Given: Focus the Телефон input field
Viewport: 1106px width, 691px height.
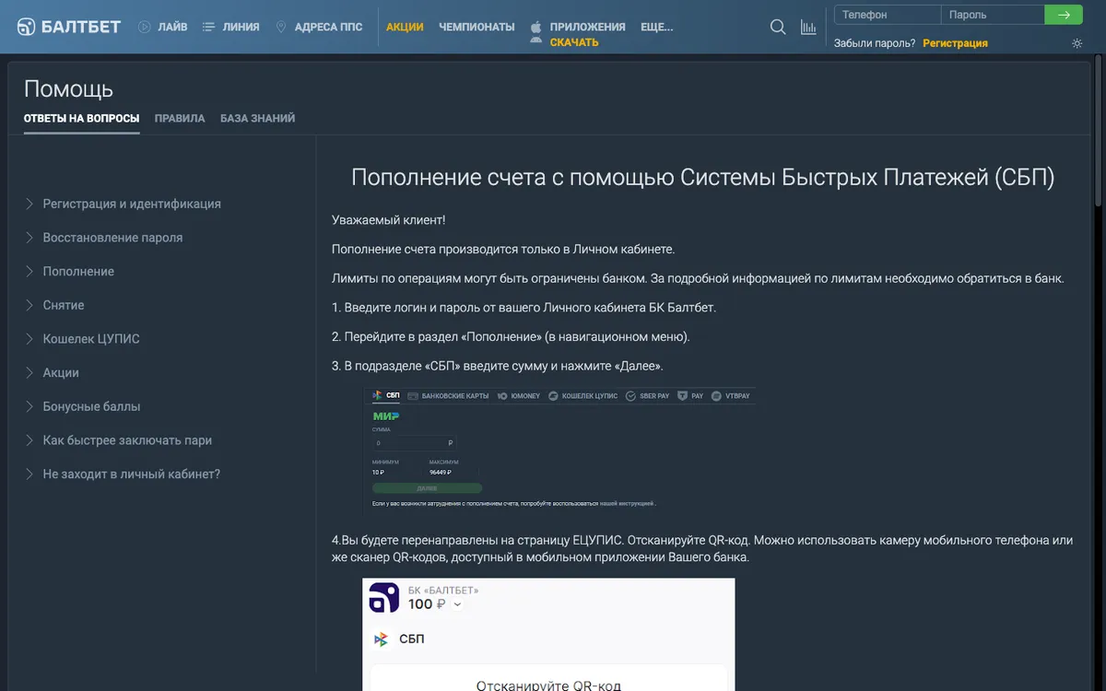Looking at the screenshot, I should (x=888, y=15).
